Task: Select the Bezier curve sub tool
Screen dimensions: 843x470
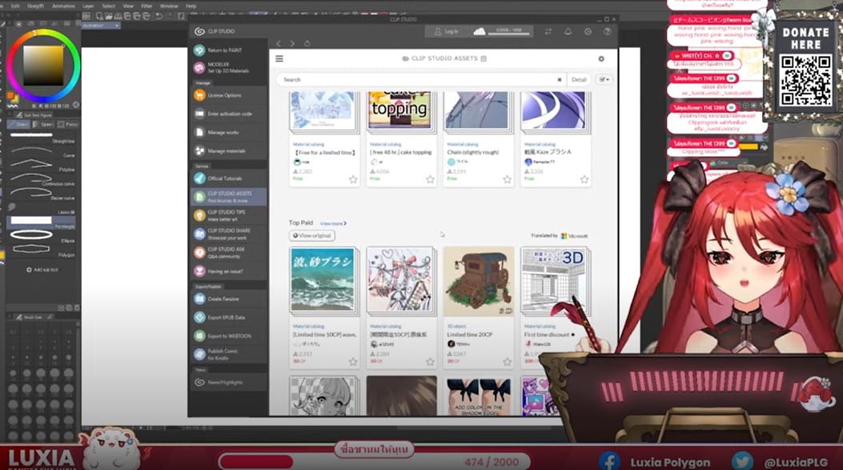Action: point(42,194)
